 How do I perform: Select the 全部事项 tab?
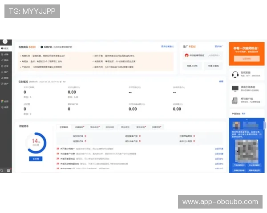(65, 127)
